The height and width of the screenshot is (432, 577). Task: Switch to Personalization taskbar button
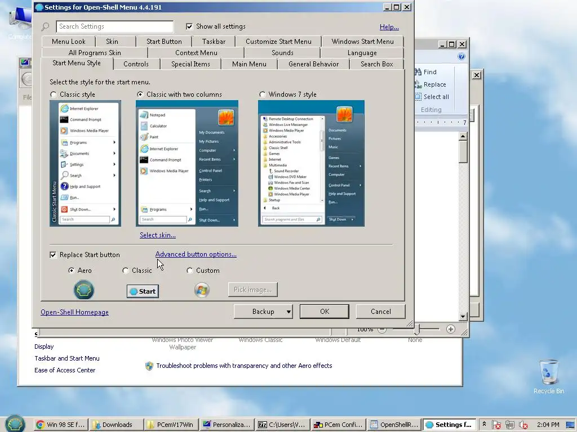click(x=228, y=425)
